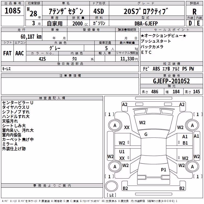Click the registration year H28

pos(32,12)
